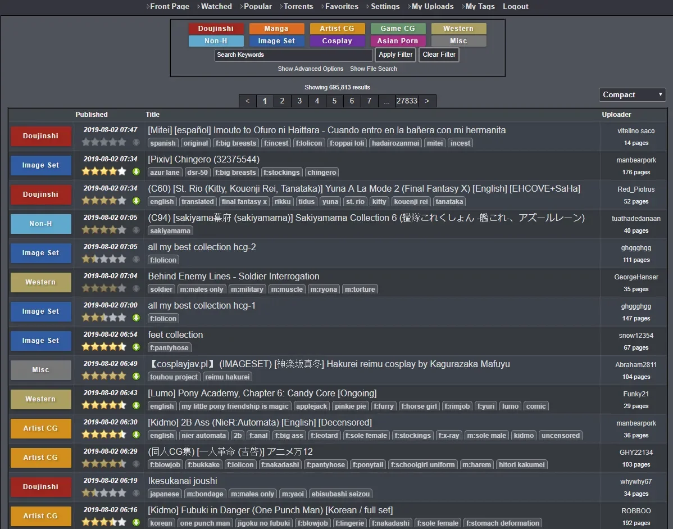Click the Non-H badge on the Sakiyamama Collection row

point(40,224)
